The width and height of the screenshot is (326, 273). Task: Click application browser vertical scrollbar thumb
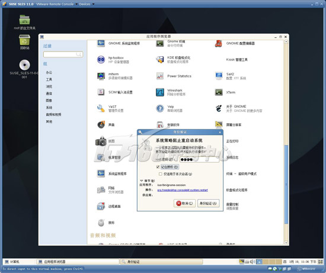tap(286, 185)
